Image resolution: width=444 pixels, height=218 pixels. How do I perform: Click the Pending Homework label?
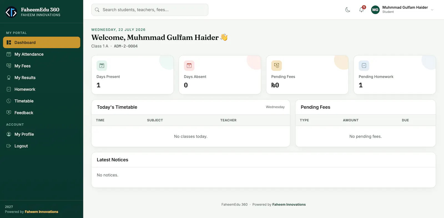pos(376,77)
